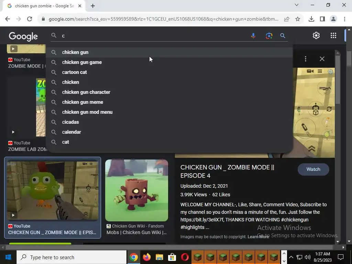This screenshot has height=264, width=352.
Task: Click the Watch button
Action: (x=313, y=169)
